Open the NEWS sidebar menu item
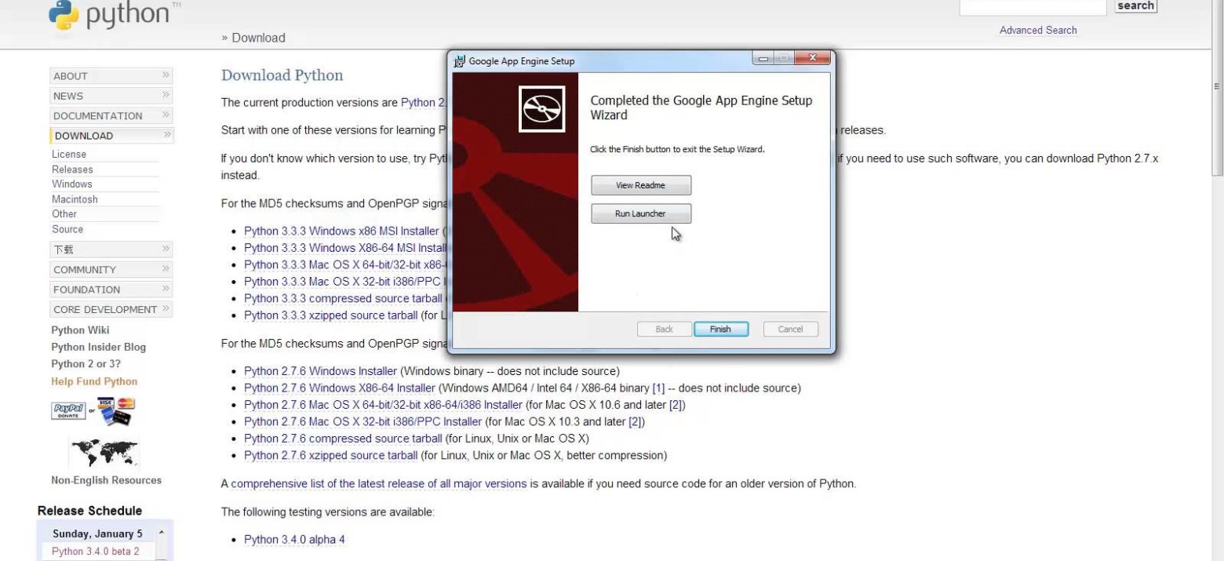The height and width of the screenshot is (561, 1224). (68, 96)
